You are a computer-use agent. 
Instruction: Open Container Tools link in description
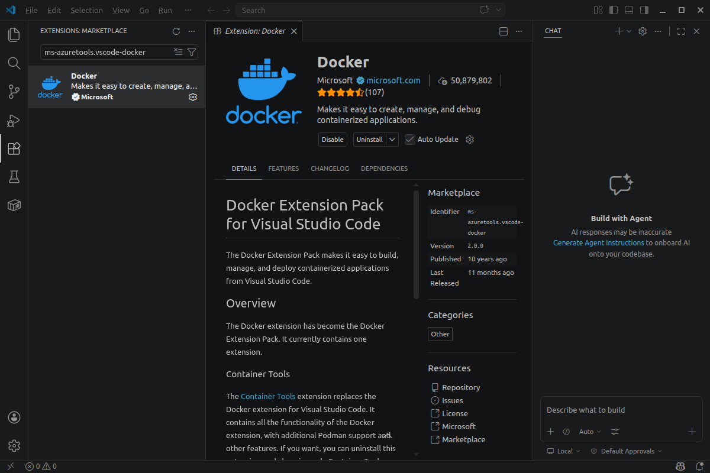point(268,396)
